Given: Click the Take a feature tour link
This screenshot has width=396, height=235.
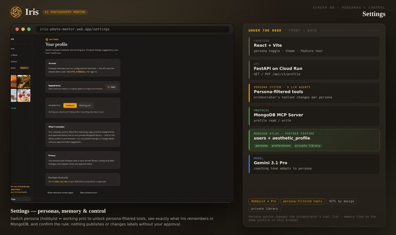Looking at the screenshot, I should (x=88, y=193).
